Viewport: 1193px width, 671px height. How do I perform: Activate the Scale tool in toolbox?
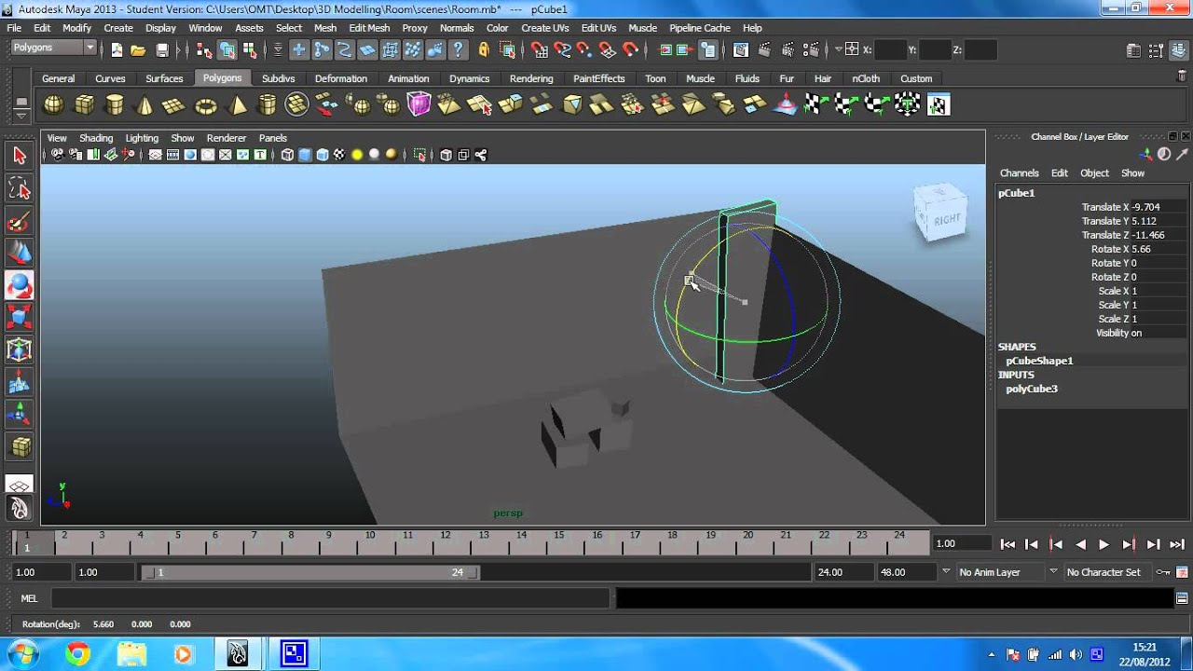pyautogui.click(x=20, y=317)
